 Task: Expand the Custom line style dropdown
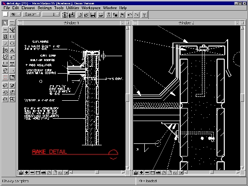tap(31, 14)
